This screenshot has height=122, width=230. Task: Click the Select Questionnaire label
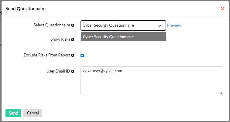52,25
